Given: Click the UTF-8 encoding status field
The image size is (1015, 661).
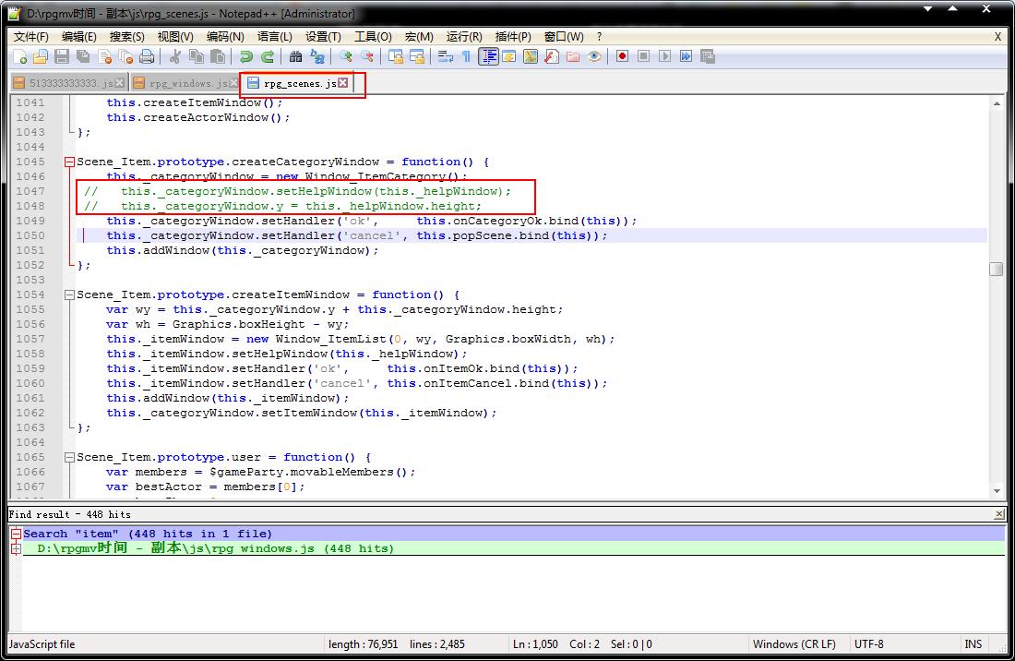Looking at the screenshot, I should pyautogui.click(x=868, y=644).
